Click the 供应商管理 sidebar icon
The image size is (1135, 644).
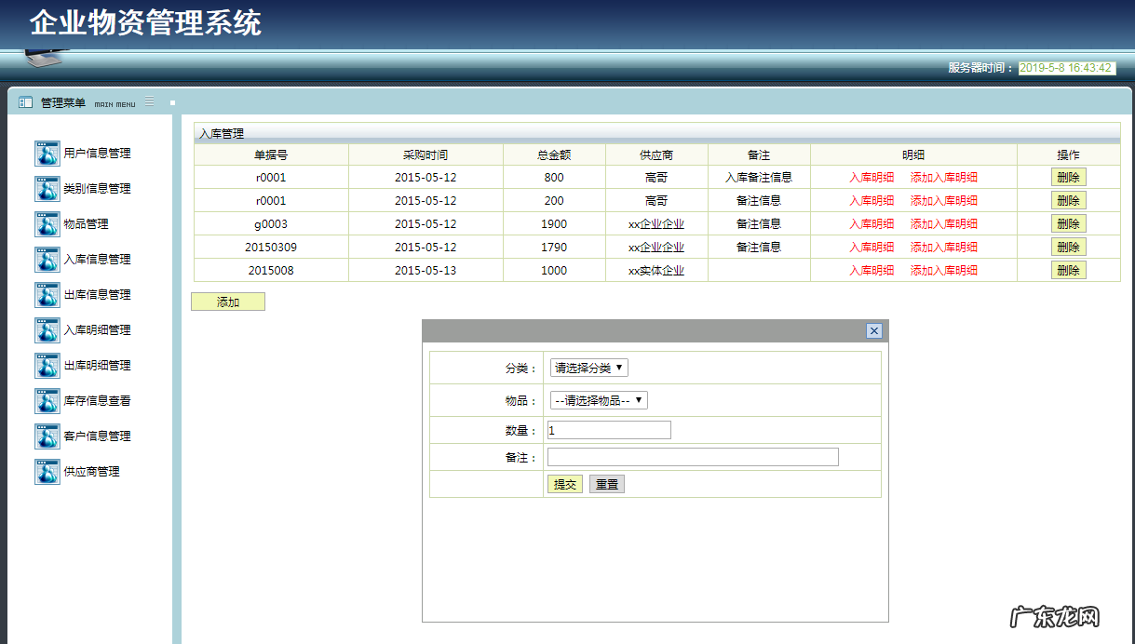point(47,471)
